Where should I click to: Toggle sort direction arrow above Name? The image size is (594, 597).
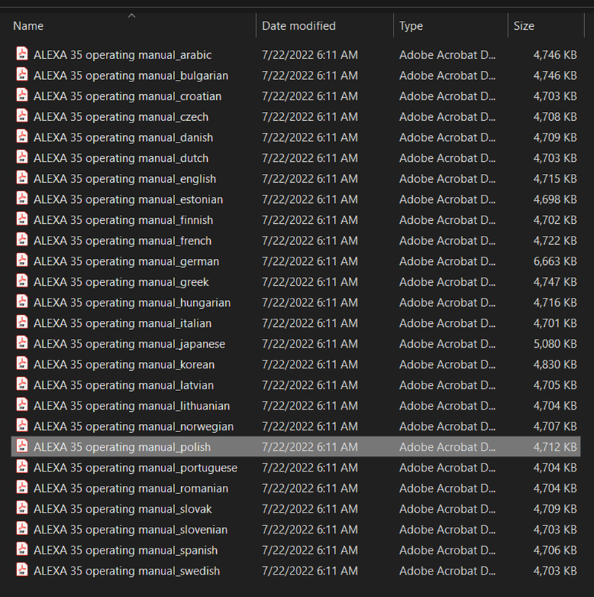[132, 16]
